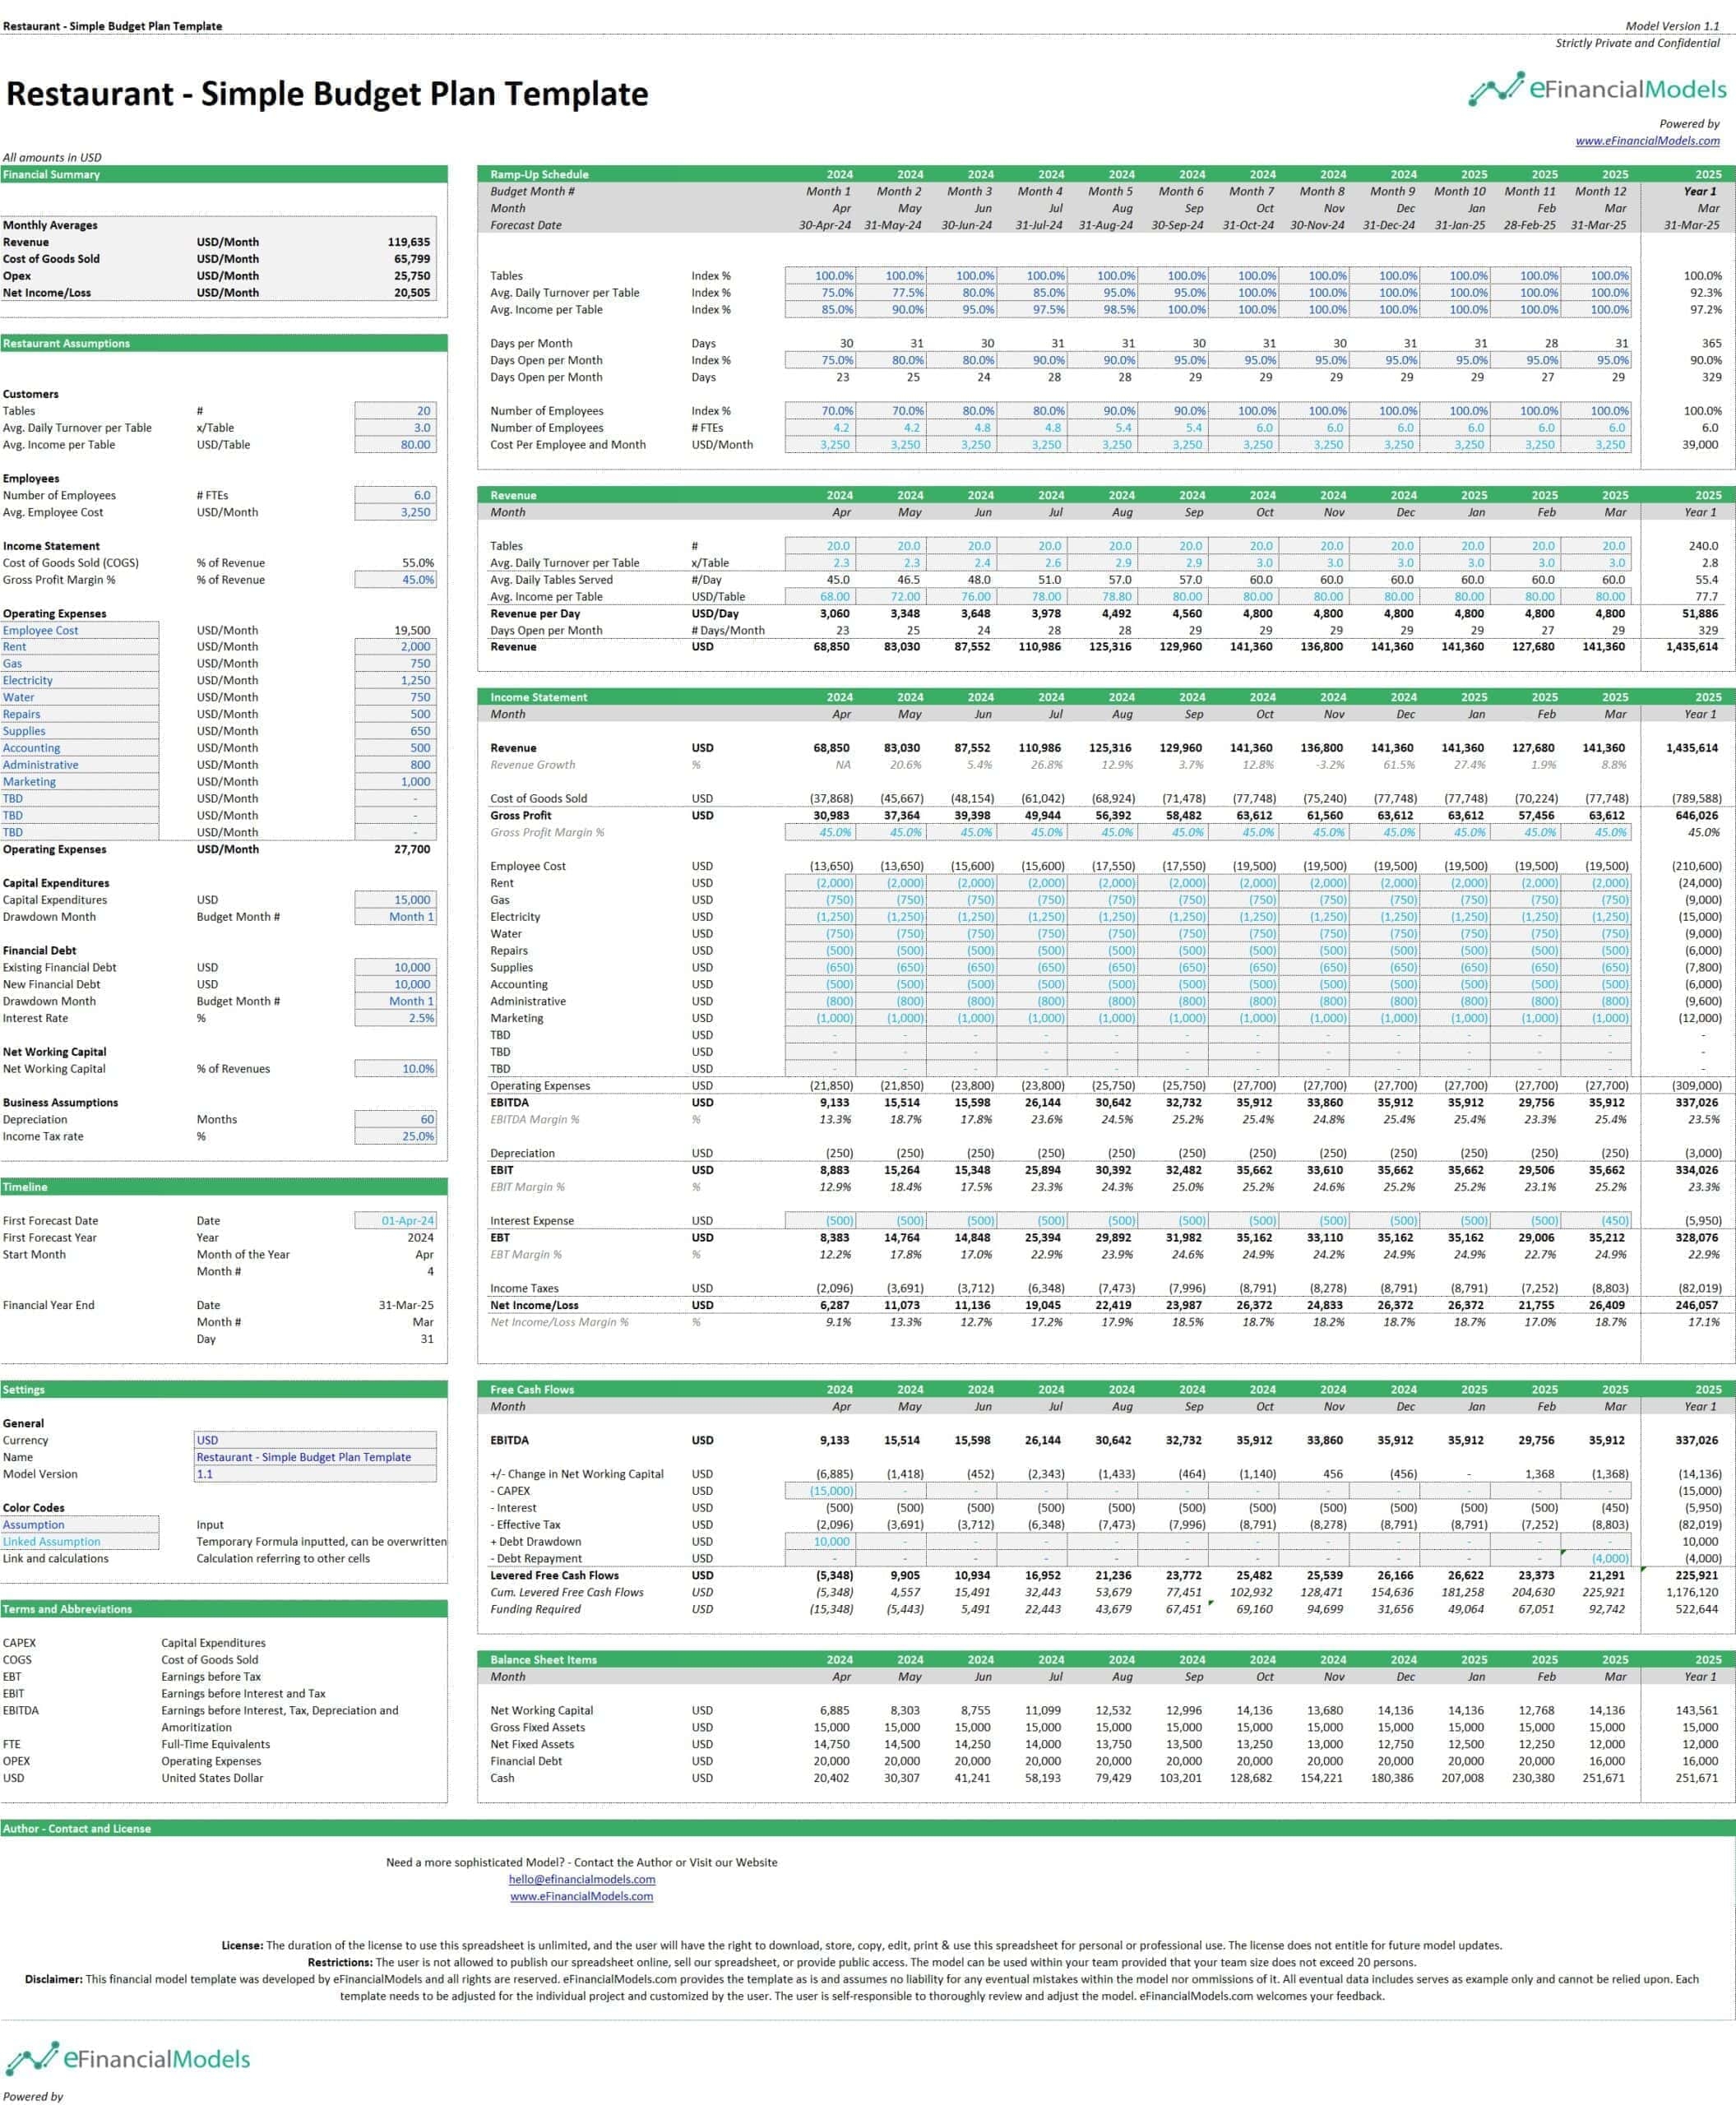Select the Electricity amount input 1,250
Image resolution: width=1736 pixels, height=2105 pixels.
[x=395, y=681]
